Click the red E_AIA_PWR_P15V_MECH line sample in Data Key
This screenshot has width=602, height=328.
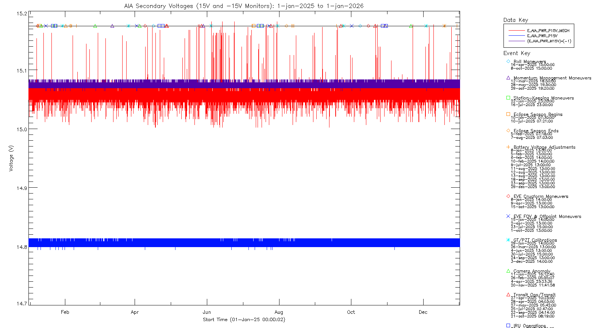tap(516, 31)
